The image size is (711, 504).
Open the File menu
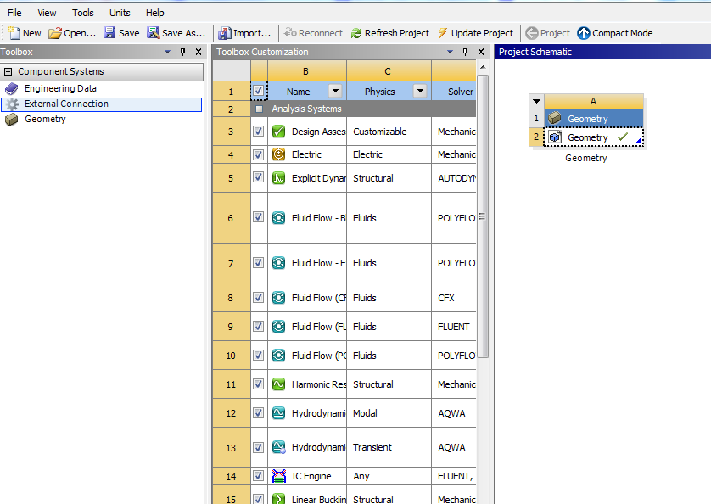click(14, 13)
